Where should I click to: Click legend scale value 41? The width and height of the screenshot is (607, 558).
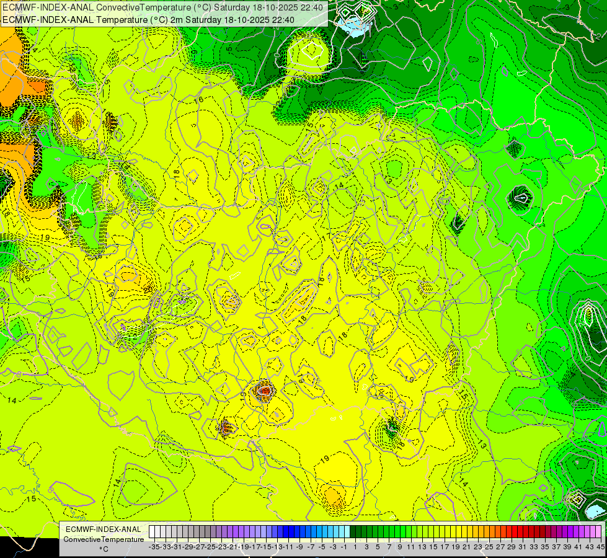pos(578,547)
